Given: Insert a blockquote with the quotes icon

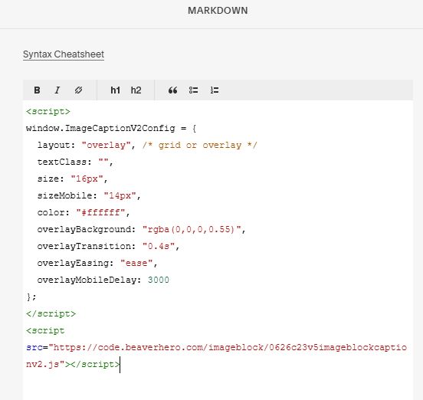Looking at the screenshot, I should tap(172, 90).
